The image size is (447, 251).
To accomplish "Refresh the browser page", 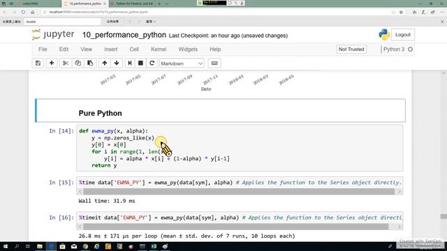I will click(x=23, y=12).
